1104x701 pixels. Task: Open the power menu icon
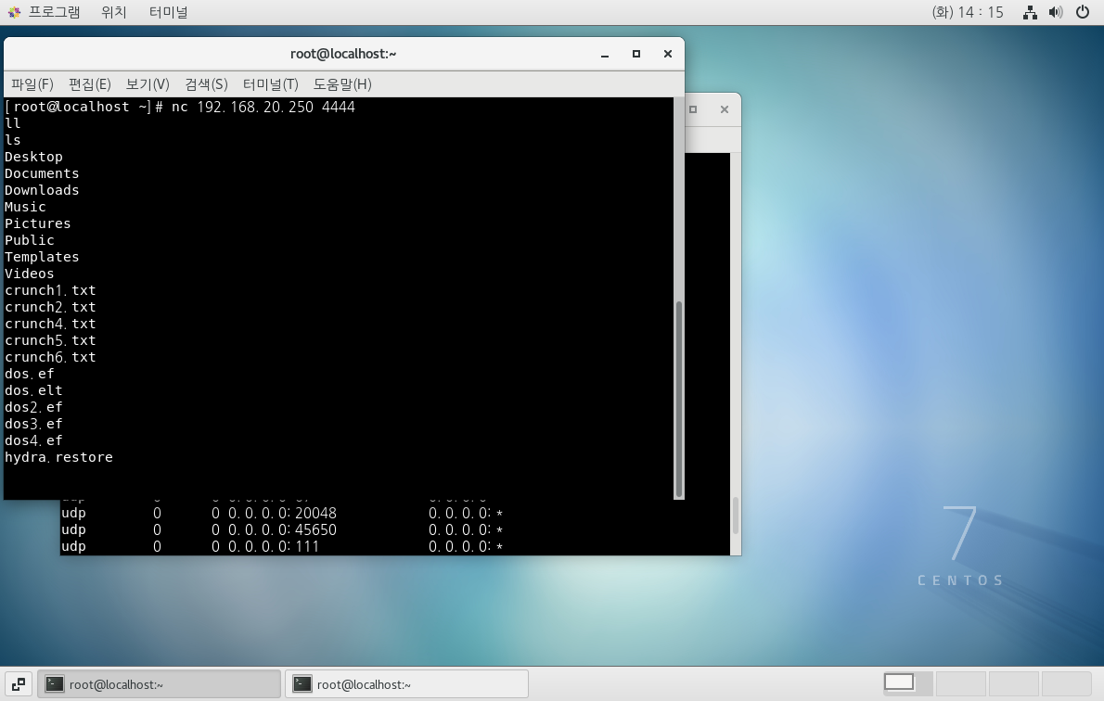point(1083,12)
